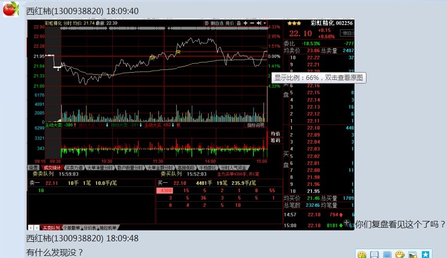Click the jump-to-end arrow in chart toolbar
Viewport: 447px width, 258px height.
click(259, 23)
